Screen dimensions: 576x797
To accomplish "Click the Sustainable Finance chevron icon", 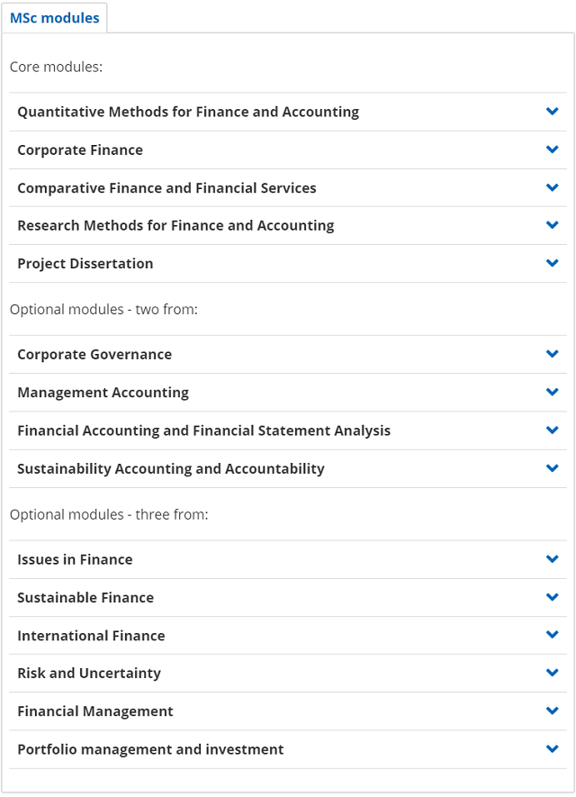I will (552, 597).
